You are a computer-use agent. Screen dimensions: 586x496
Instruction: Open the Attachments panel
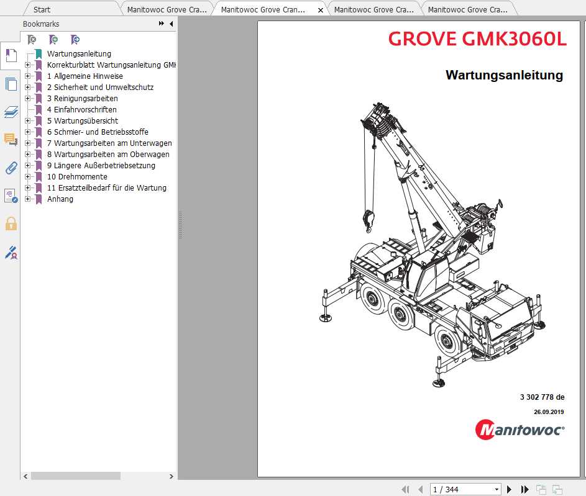tap(10, 168)
